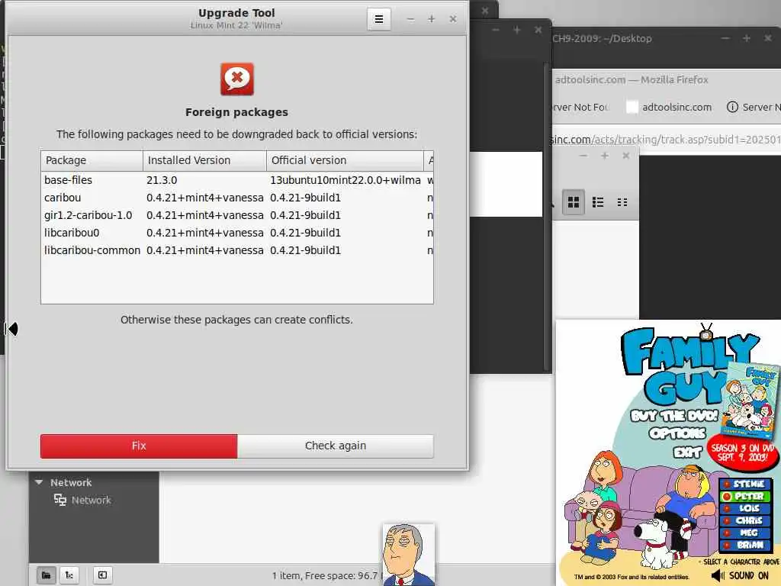Click Buy the DVD! link
The height and width of the screenshot is (586, 781).
674,416
